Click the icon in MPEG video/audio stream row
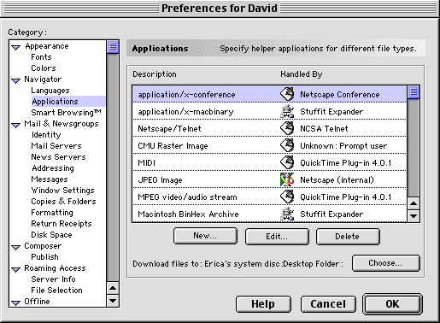The image size is (440, 323). click(287, 197)
